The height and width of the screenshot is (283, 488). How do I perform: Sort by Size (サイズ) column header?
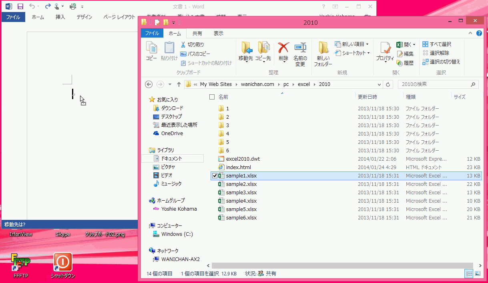(460, 97)
